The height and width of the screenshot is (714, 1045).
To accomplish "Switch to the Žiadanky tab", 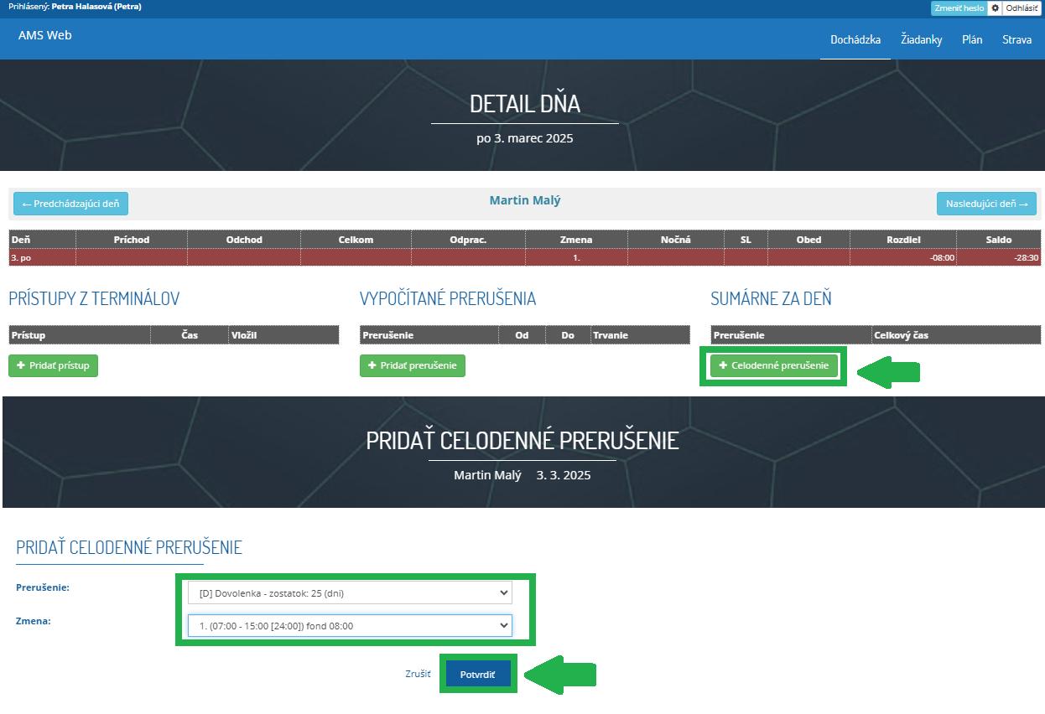I will tap(921, 39).
